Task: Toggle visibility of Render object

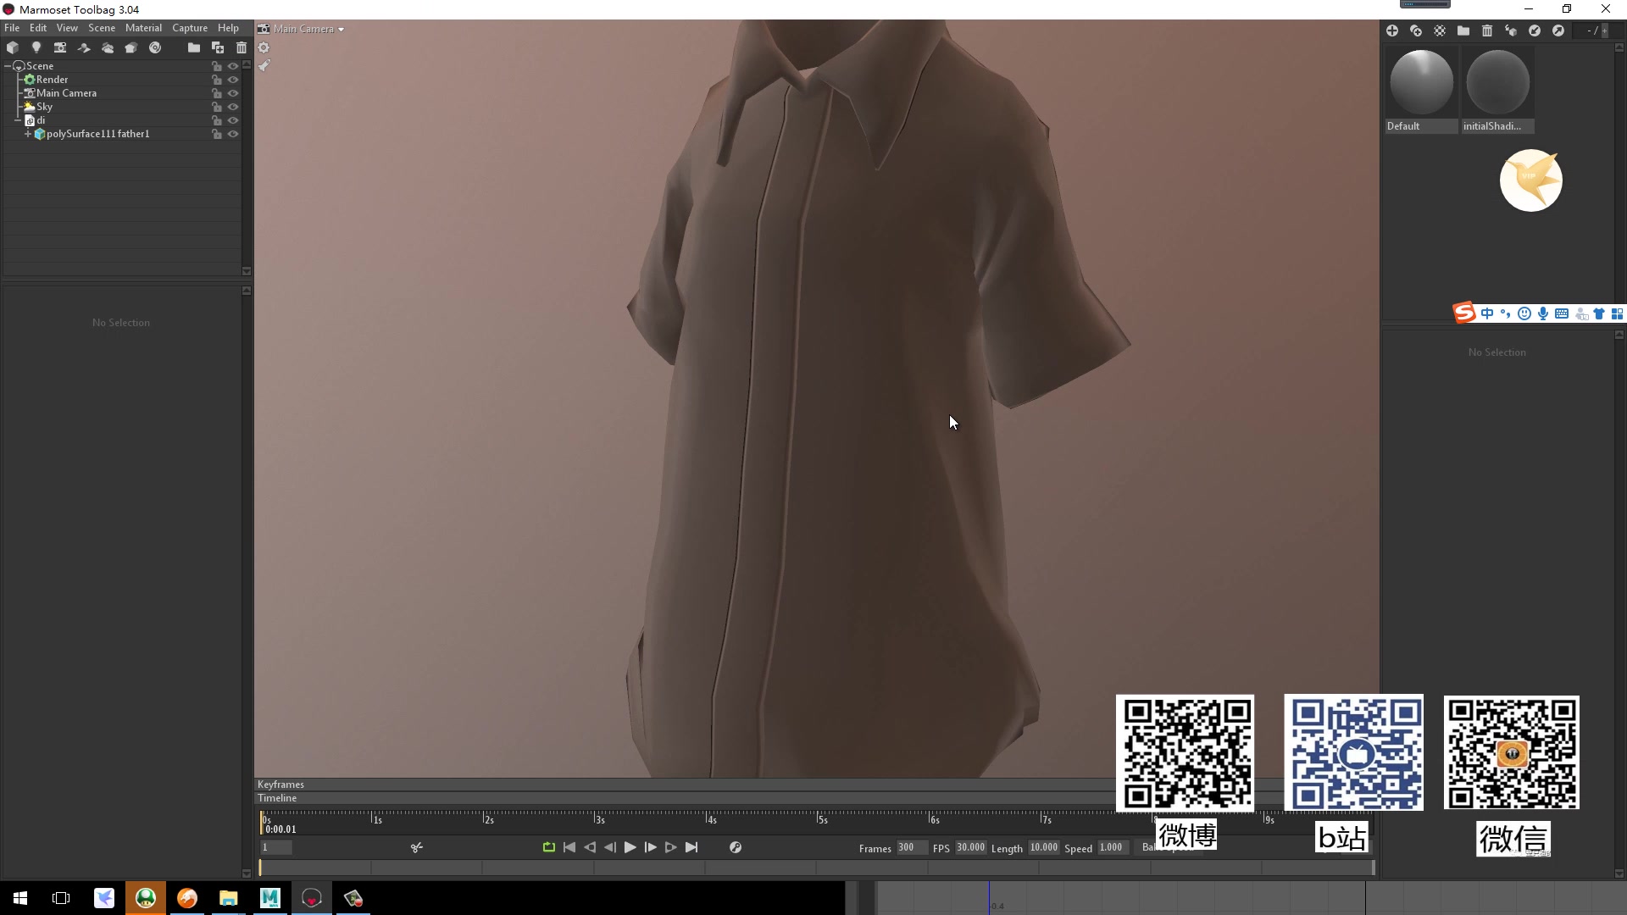Action: tap(233, 80)
